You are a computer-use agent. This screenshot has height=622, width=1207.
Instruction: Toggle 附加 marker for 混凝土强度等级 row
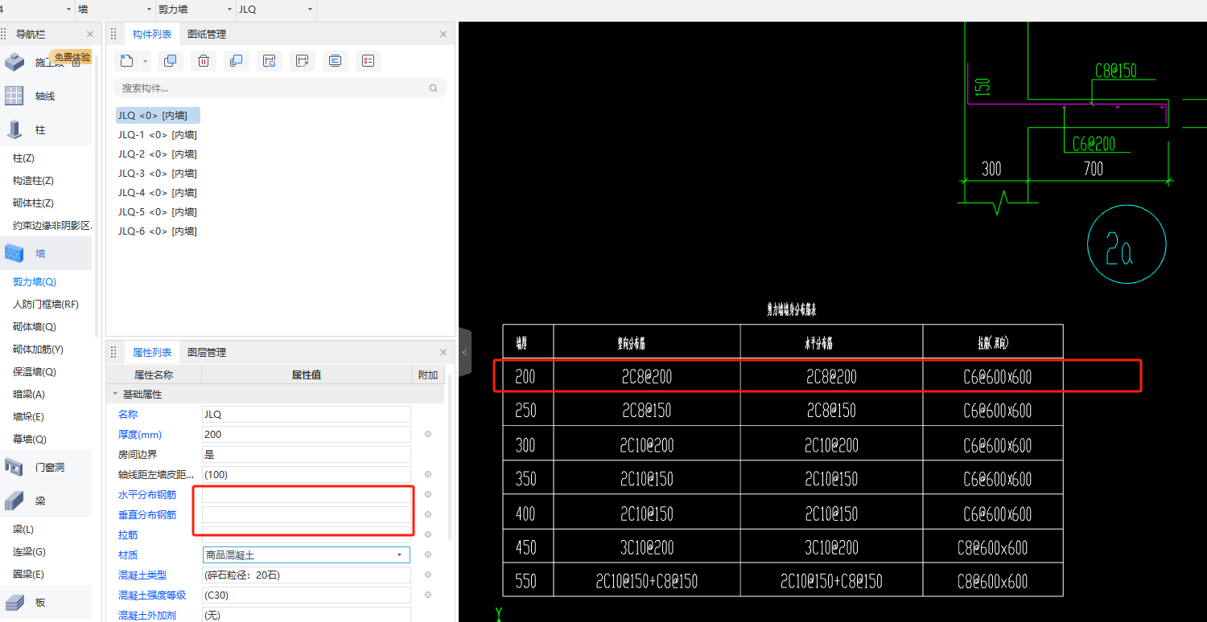pos(428,595)
